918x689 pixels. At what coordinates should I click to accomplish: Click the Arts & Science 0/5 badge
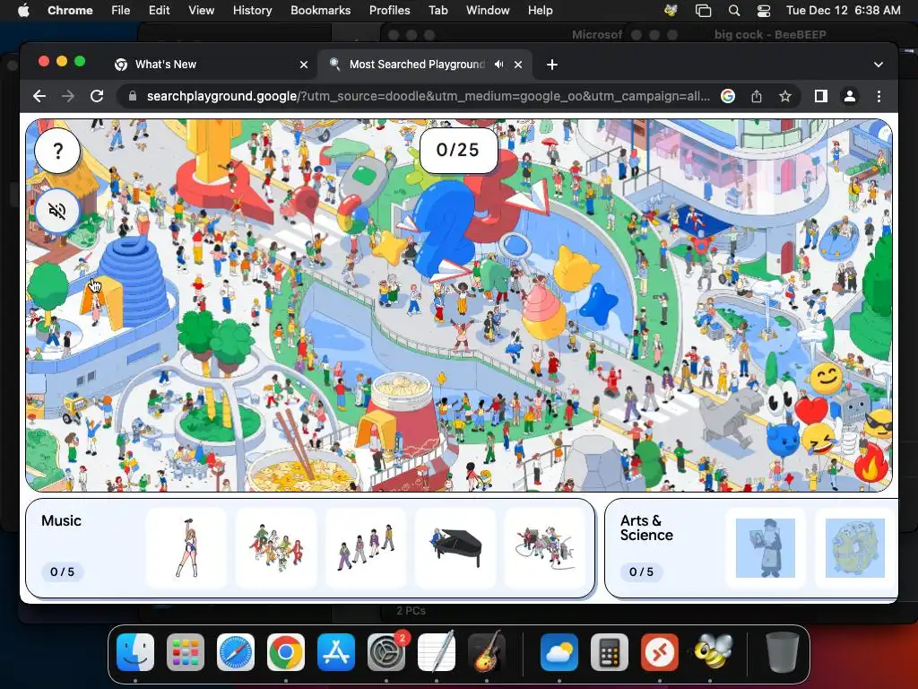click(x=642, y=571)
